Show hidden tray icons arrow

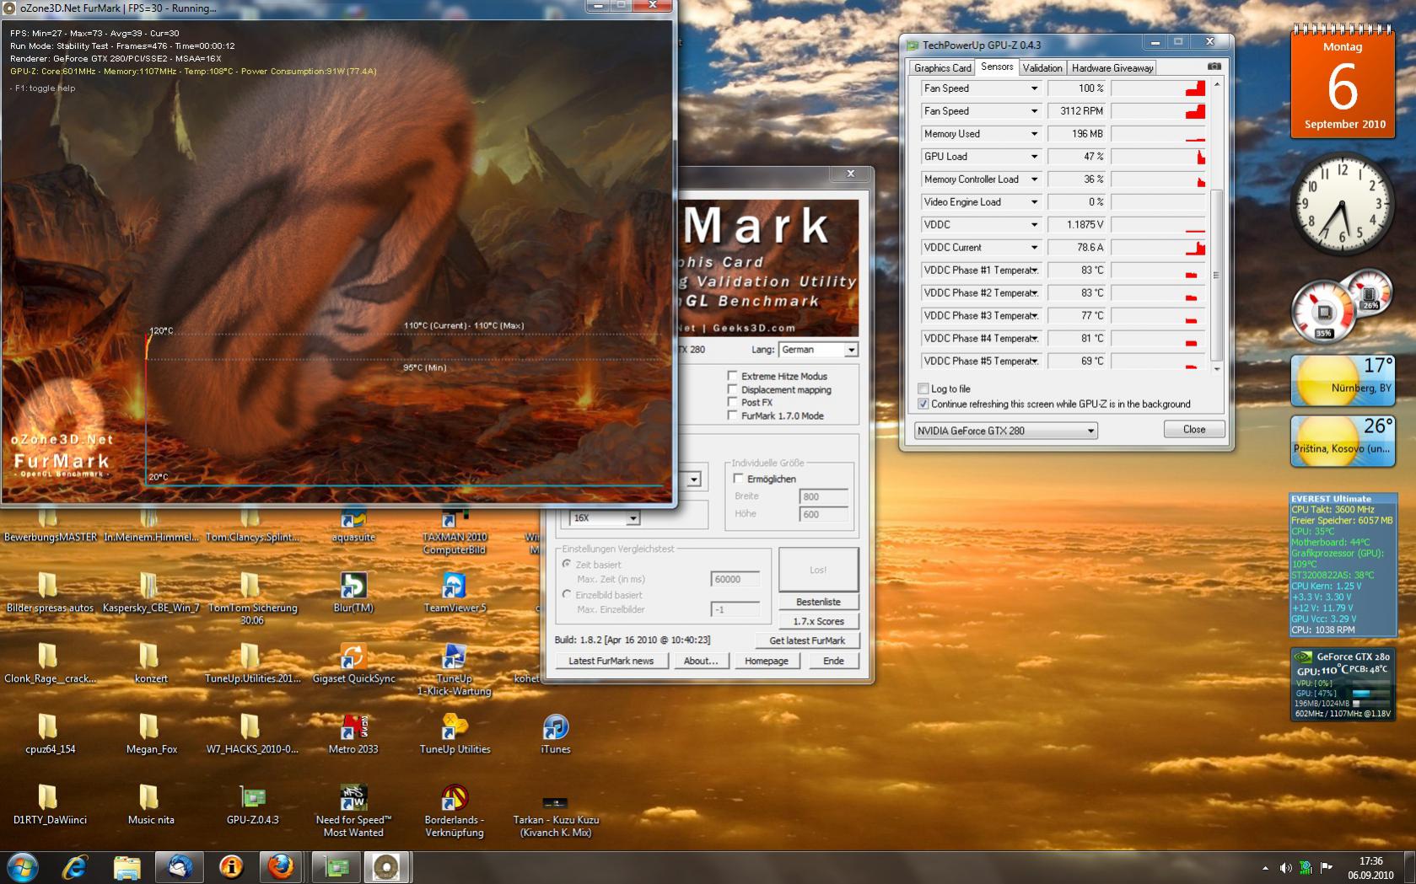tap(1265, 868)
